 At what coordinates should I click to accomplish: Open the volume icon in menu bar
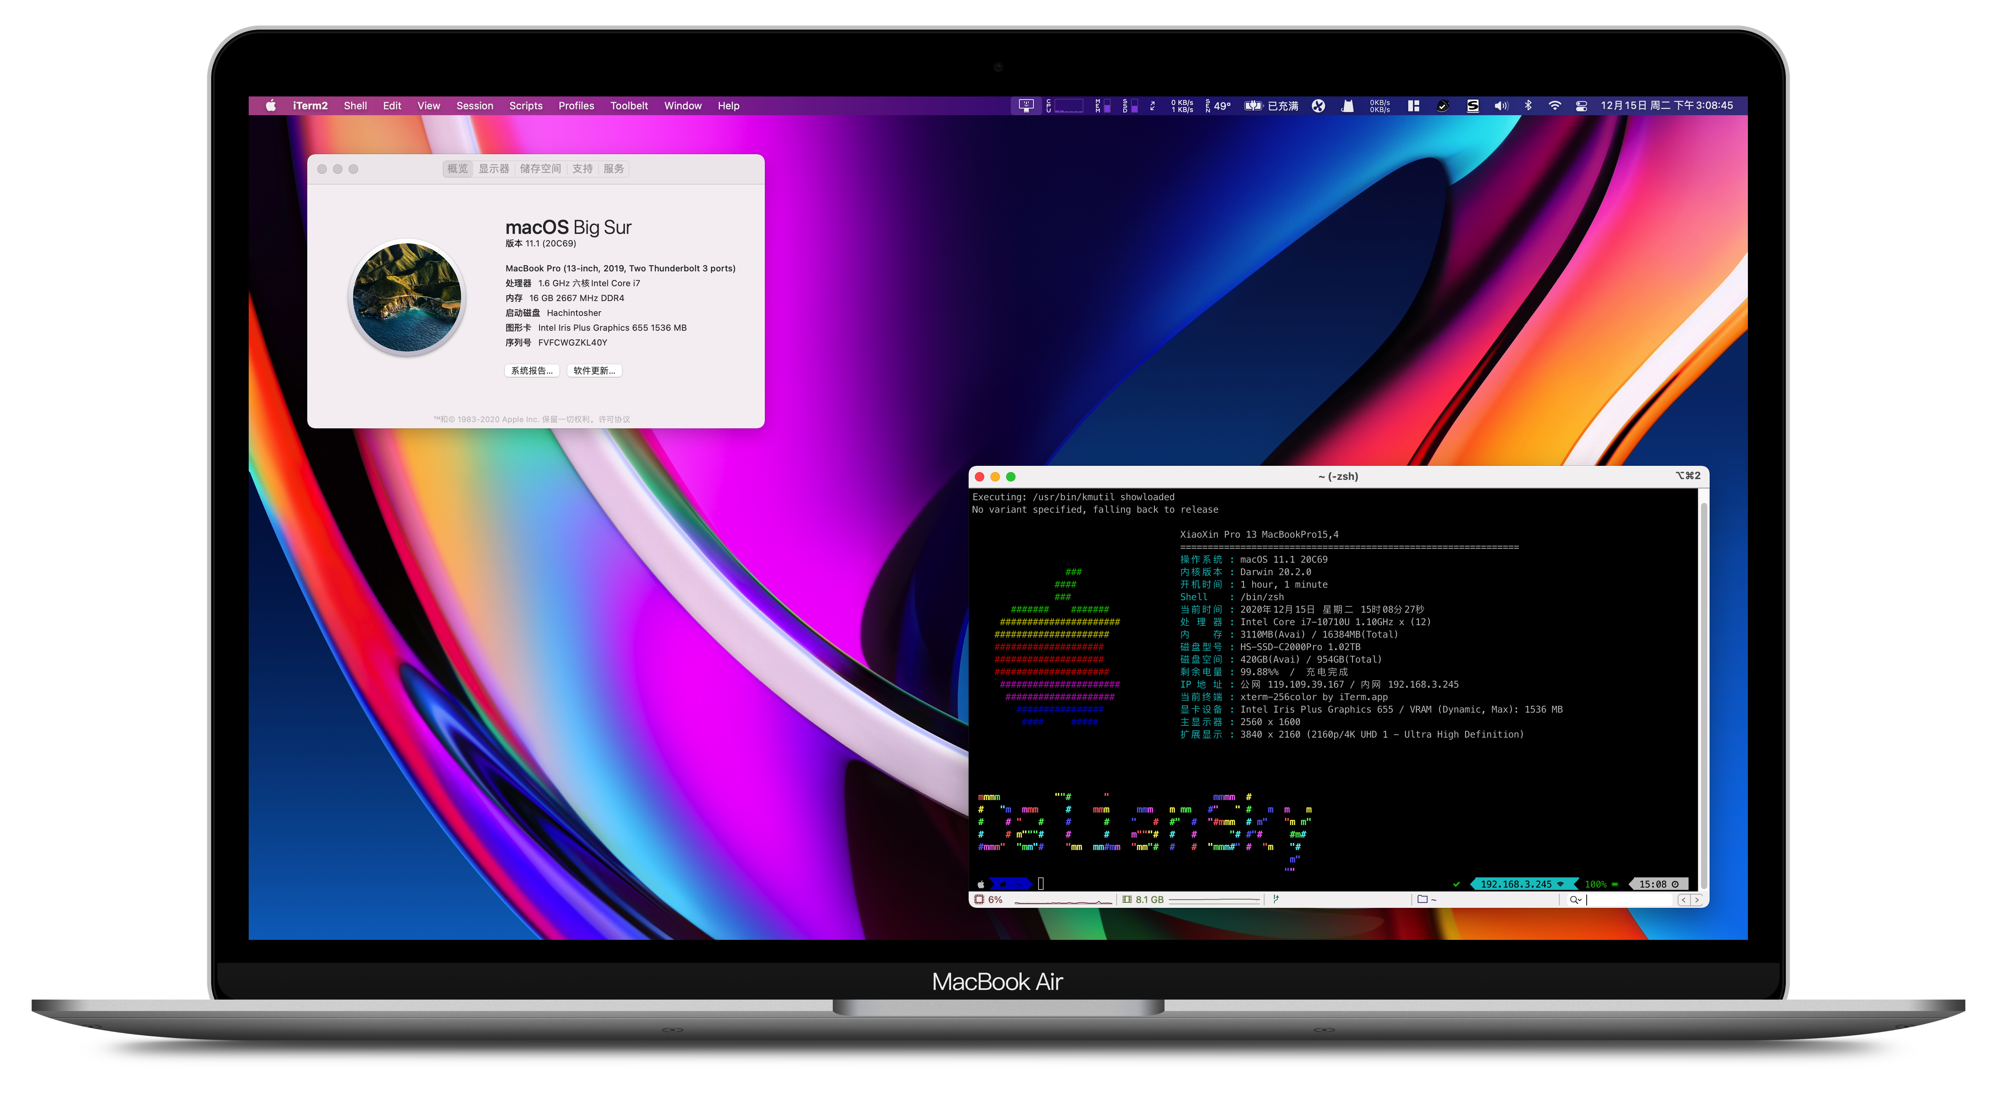1501,105
